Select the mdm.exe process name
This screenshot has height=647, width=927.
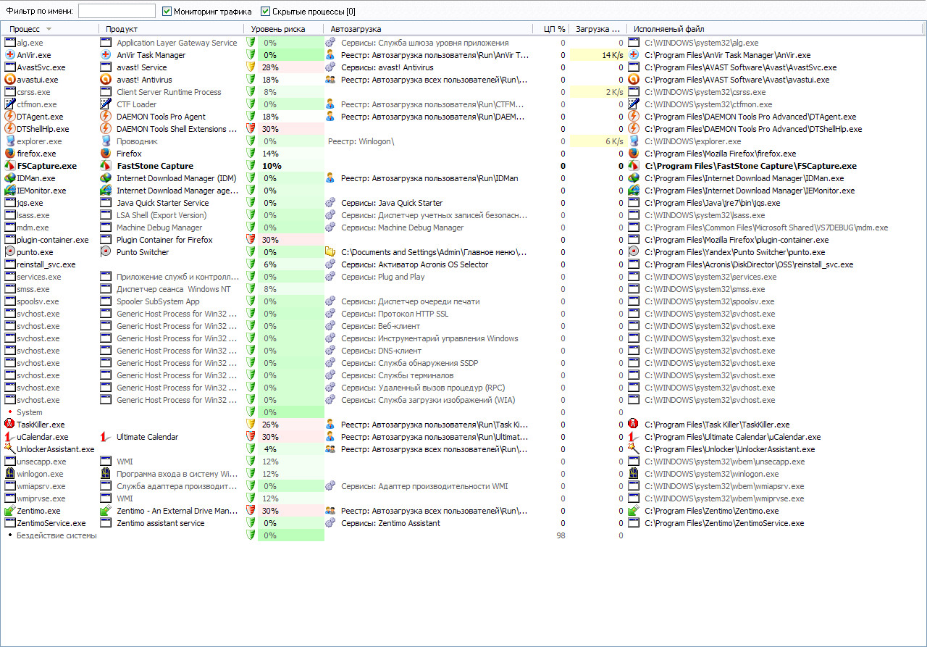click(33, 228)
